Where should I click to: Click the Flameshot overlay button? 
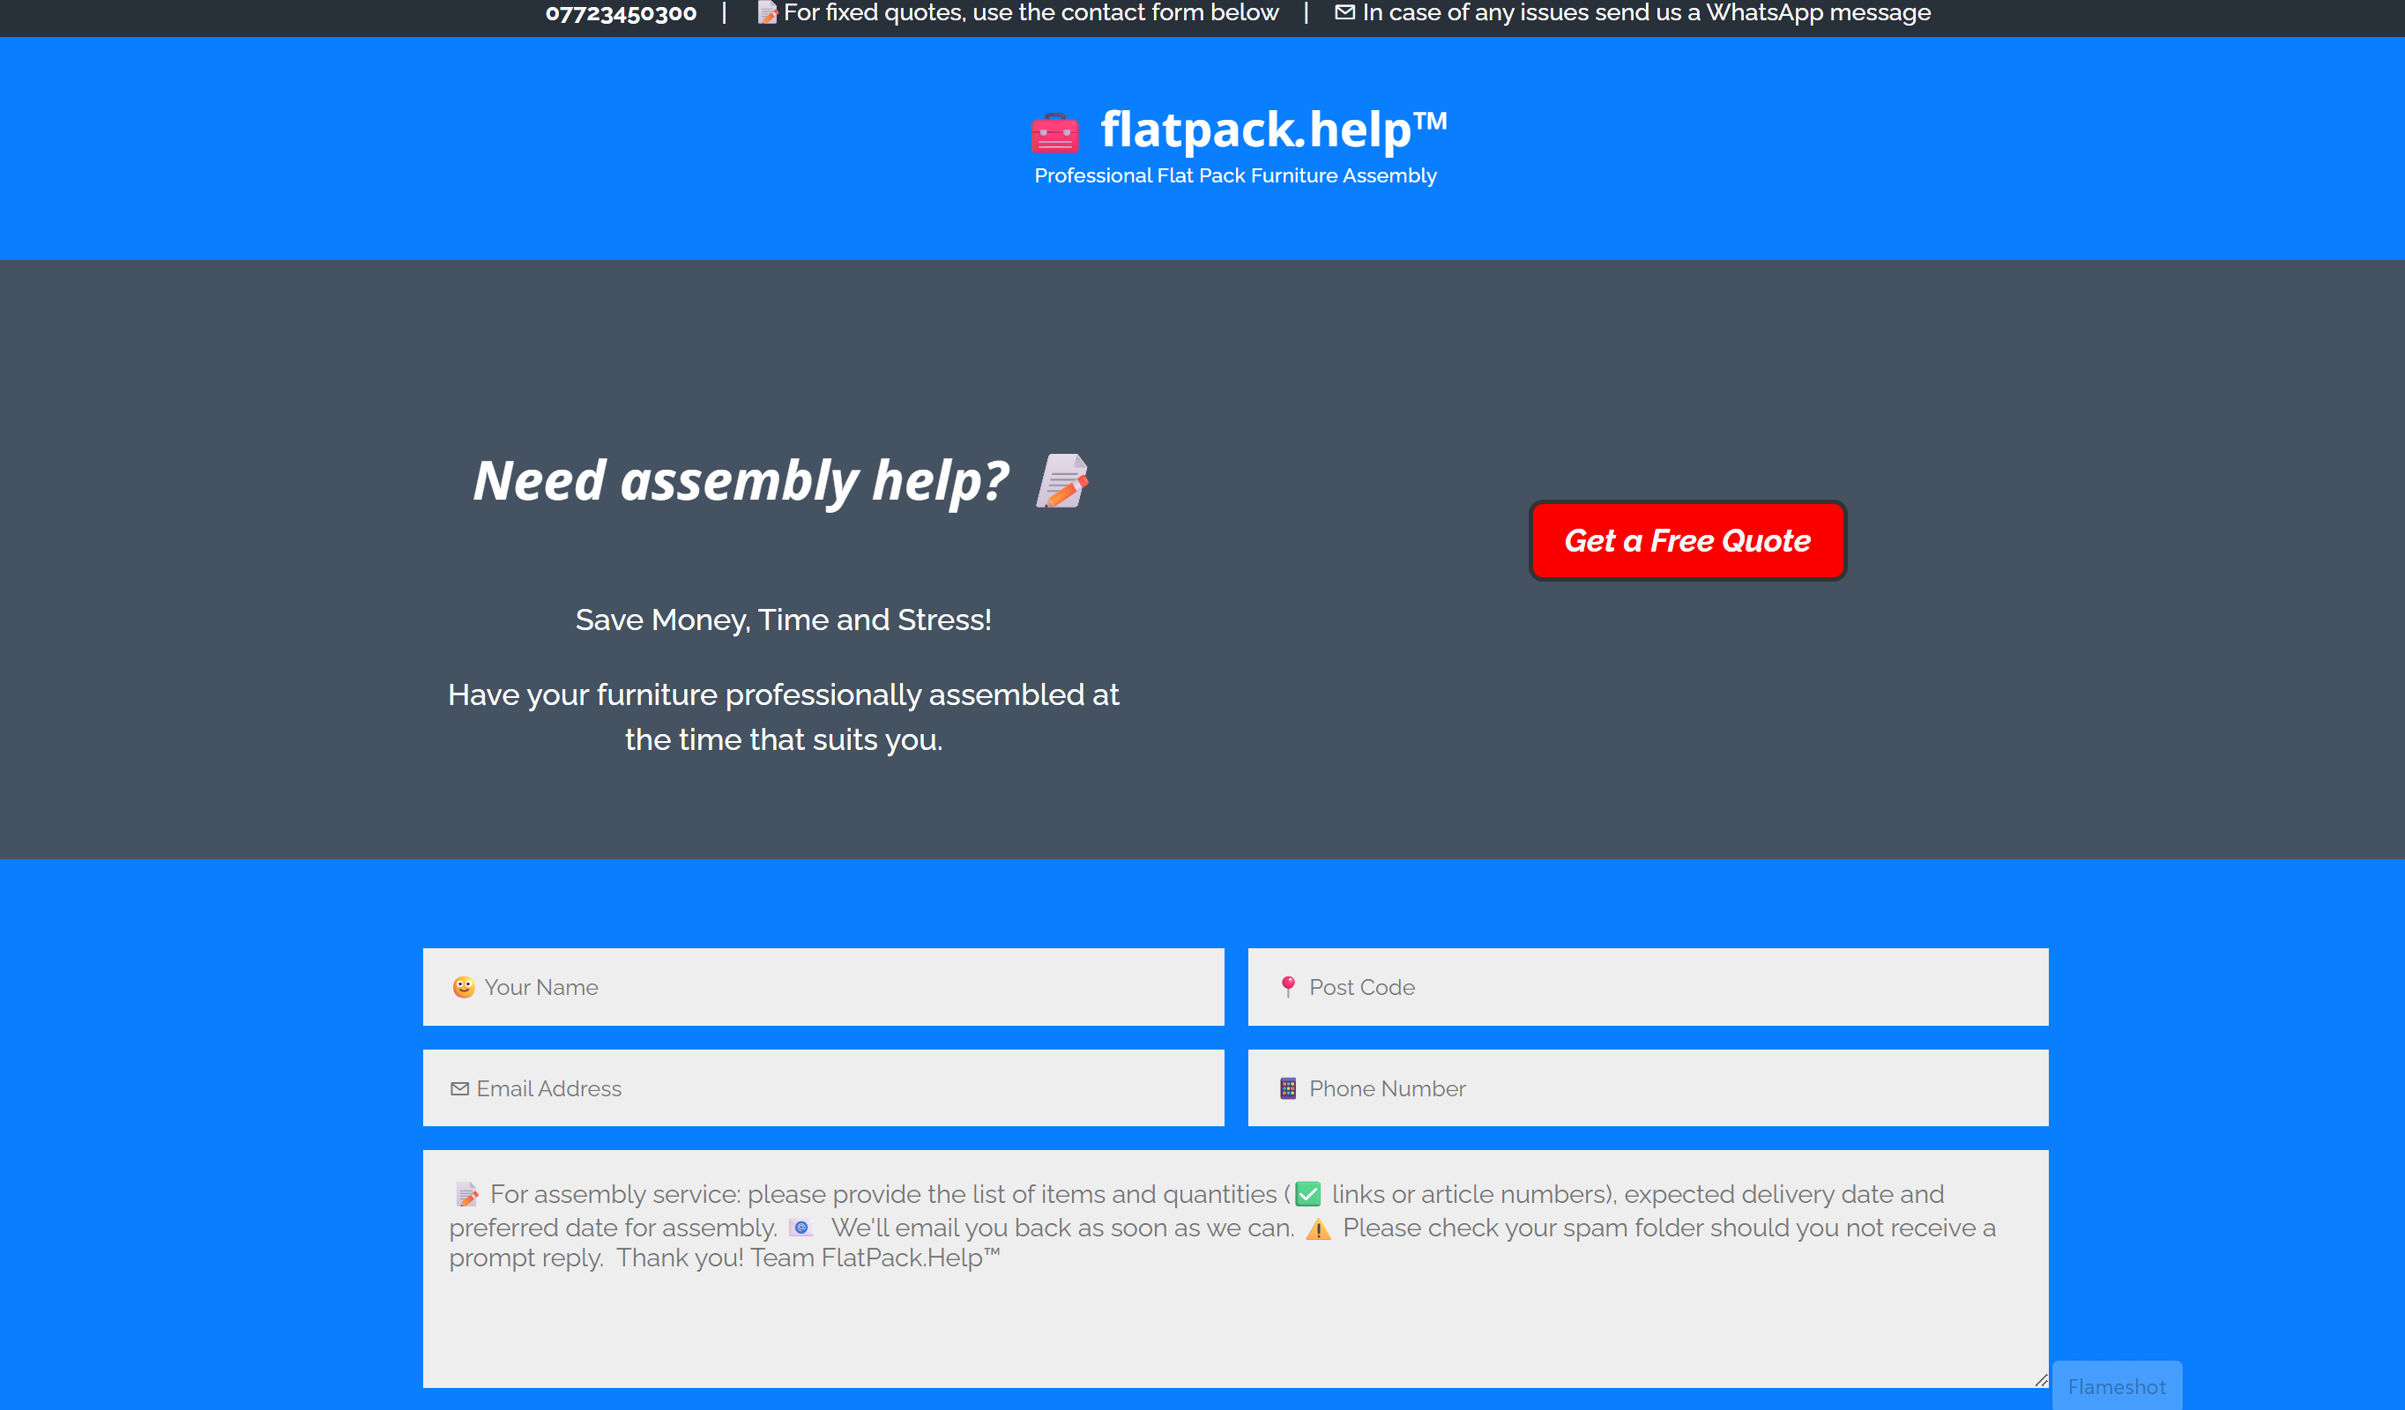[2117, 1385]
